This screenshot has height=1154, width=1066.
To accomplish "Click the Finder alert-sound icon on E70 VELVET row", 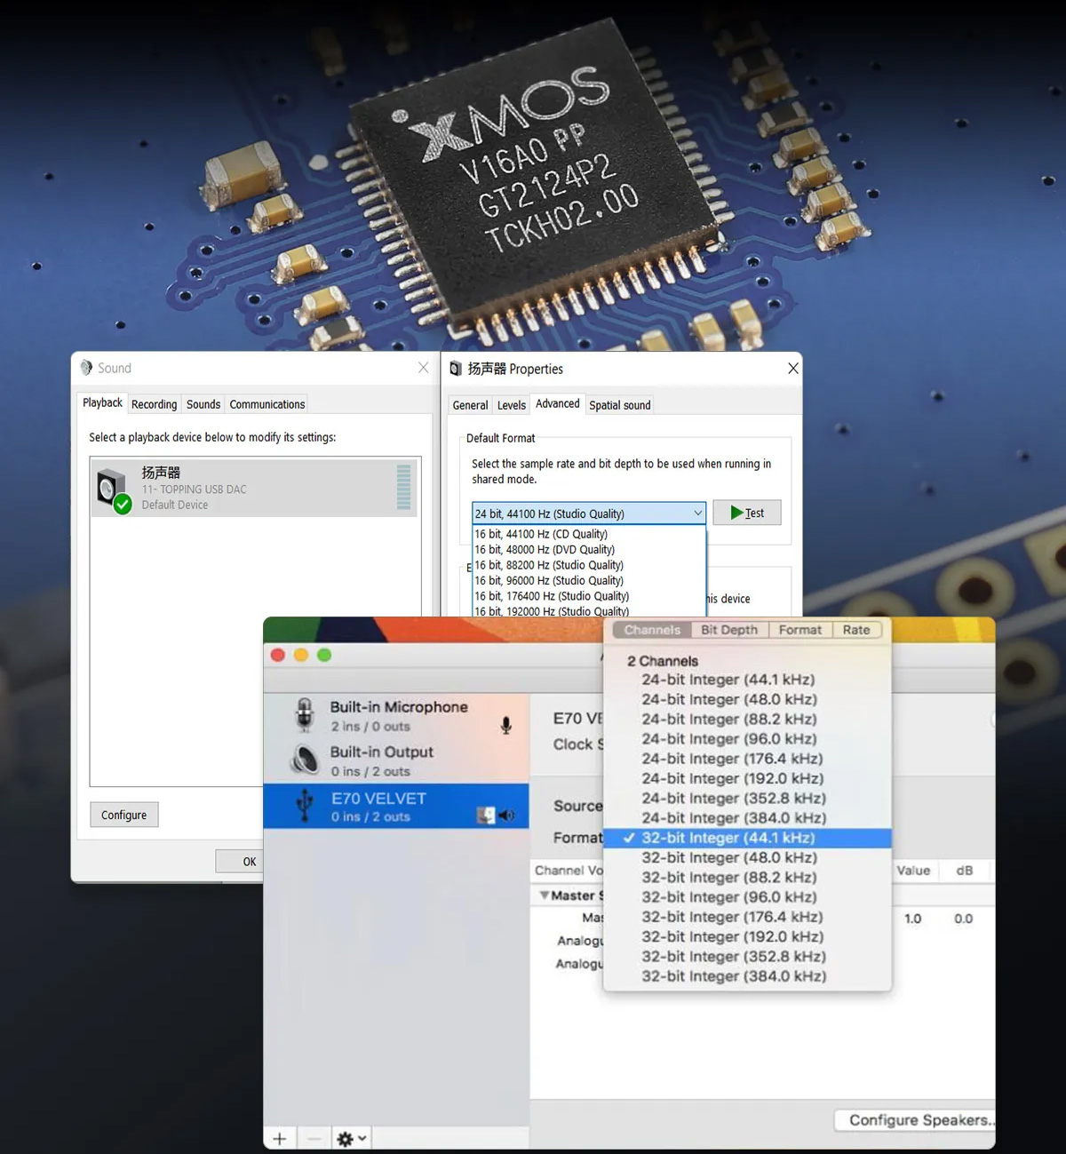I will click(485, 815).
